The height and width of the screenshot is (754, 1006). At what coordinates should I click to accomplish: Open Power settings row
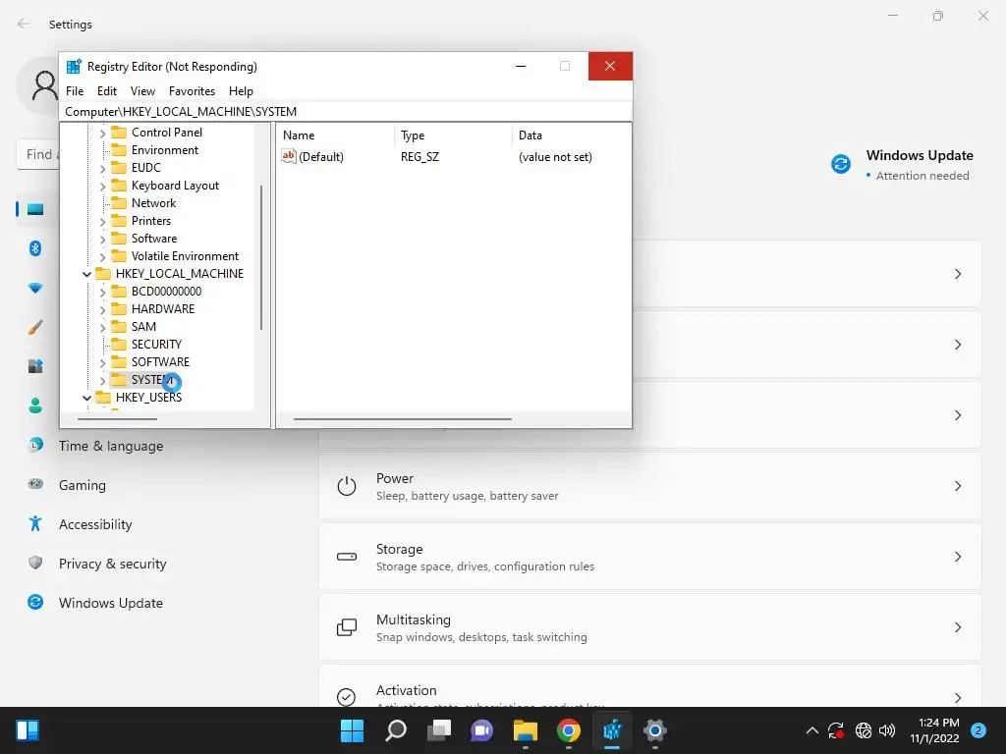650,486
